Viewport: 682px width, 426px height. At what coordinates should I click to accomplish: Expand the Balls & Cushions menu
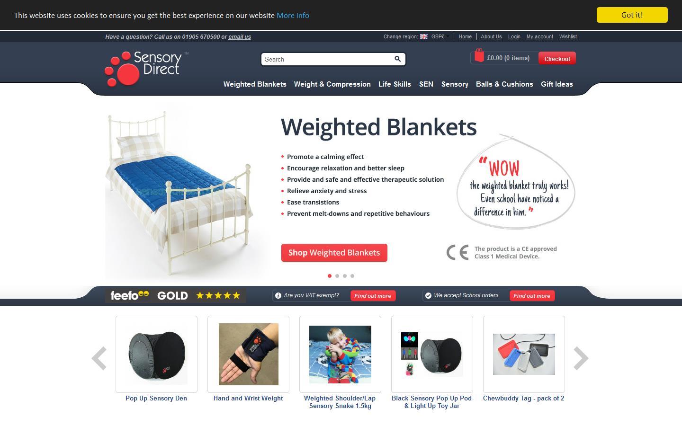click(504, 84)
